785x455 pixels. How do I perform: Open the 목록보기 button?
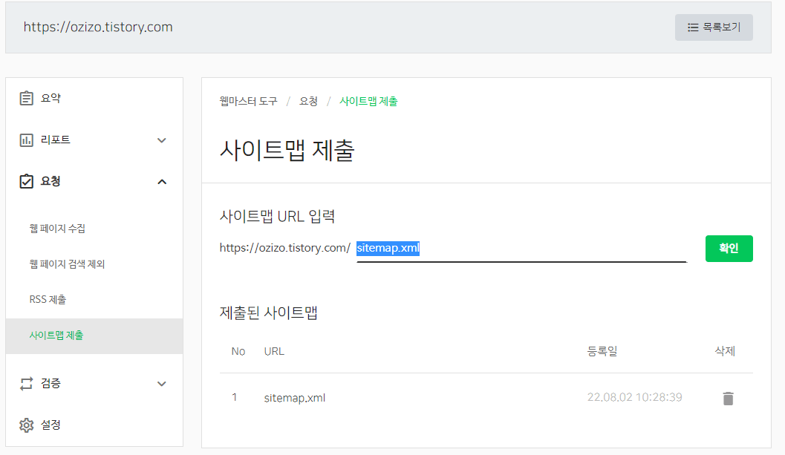tap(714, 27)
